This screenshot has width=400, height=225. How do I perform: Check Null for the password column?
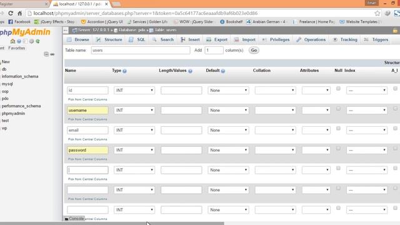tap(338, 148)
